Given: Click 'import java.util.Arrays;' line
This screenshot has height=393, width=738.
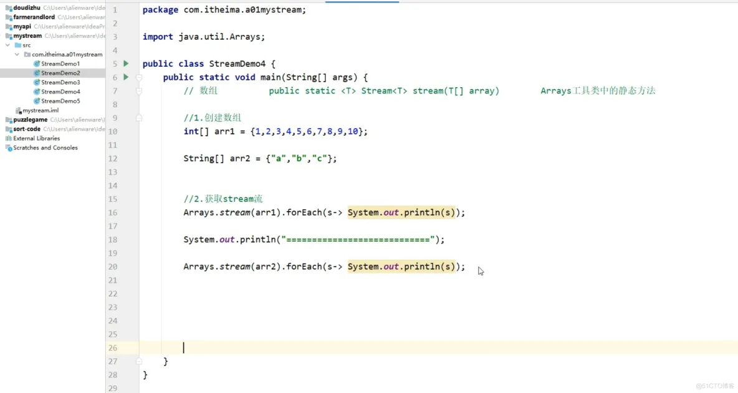Looking at the screenshot, I should point(204,37).
